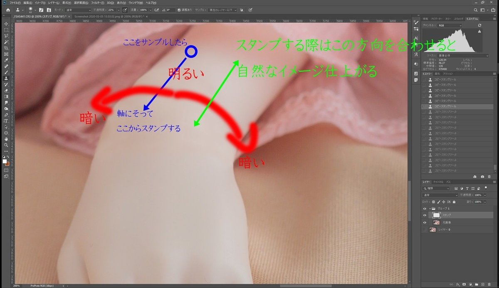The image size is (499, 288).
Task: Select the Horizontal Type tool
Action: point(6,121)
